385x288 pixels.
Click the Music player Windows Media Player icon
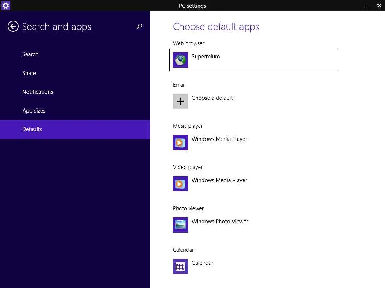180,142
